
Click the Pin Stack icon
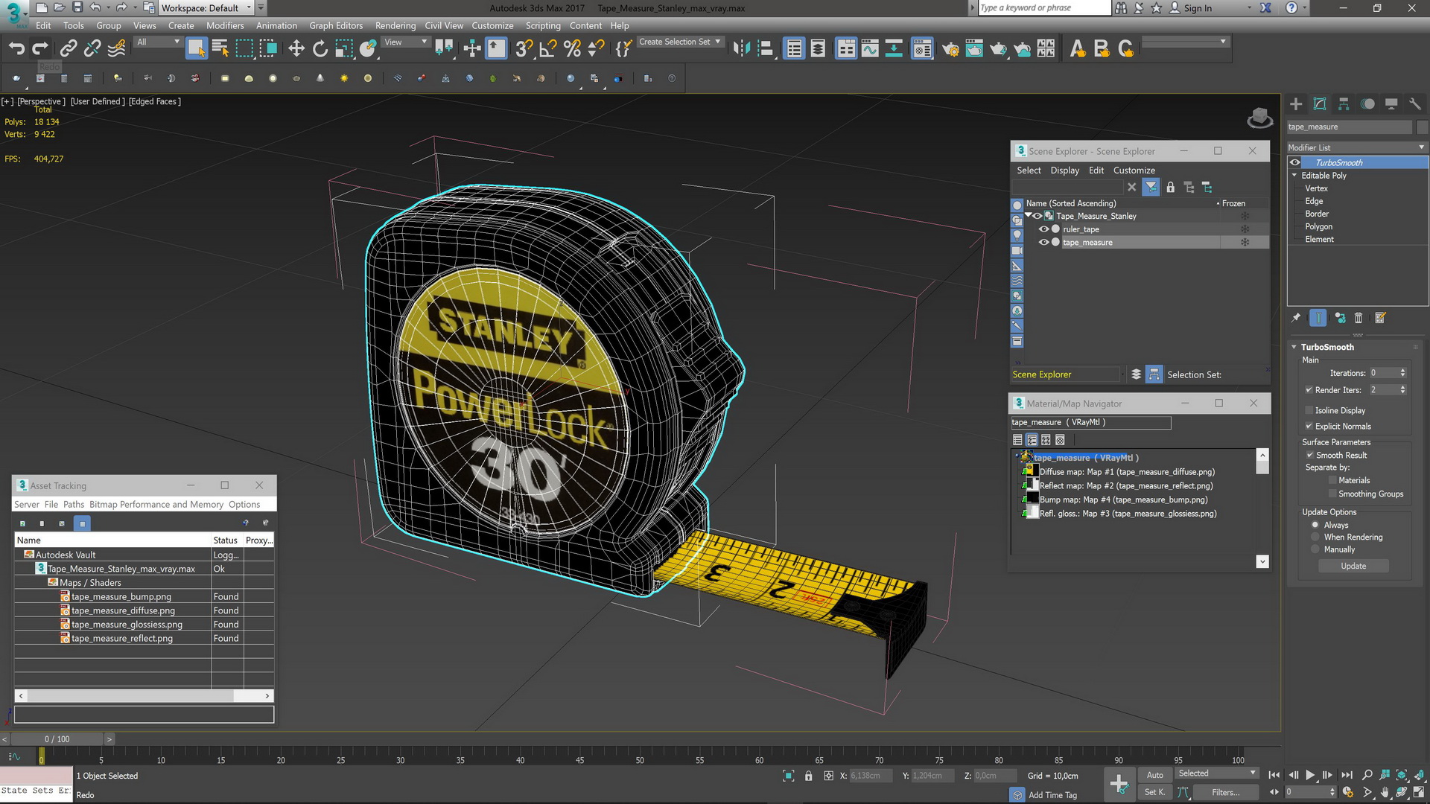click(1296, 318)
